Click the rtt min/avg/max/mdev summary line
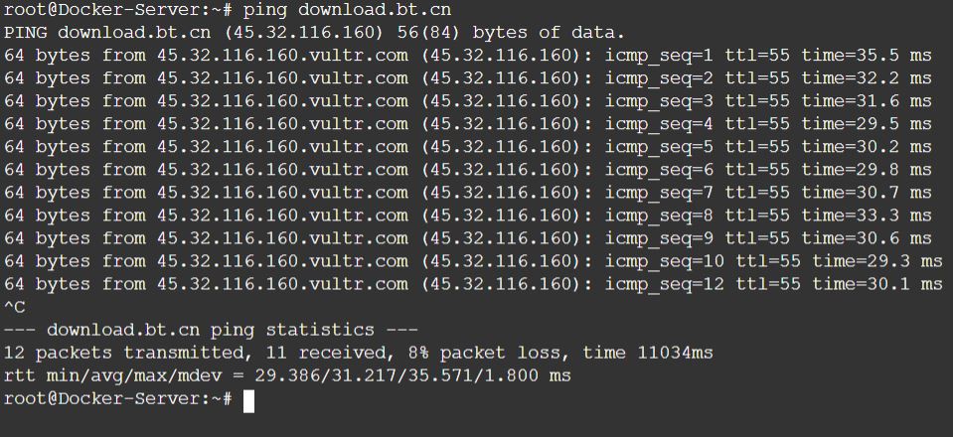This screenshot has width=953, height=437. pyautogui.click(x=287, y=376)
